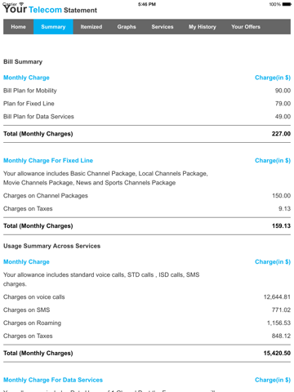Go to the Services tab
294x392 pixels.
click(163, 27)
